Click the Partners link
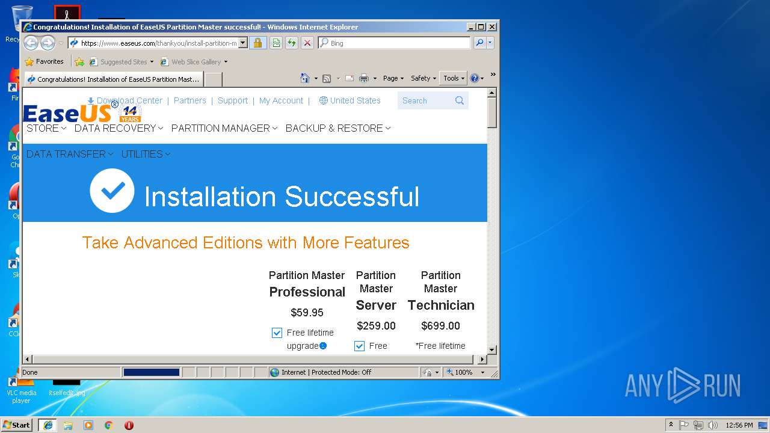Image resolution: width=770 pixels, height=433 pixels. point(189,100)
